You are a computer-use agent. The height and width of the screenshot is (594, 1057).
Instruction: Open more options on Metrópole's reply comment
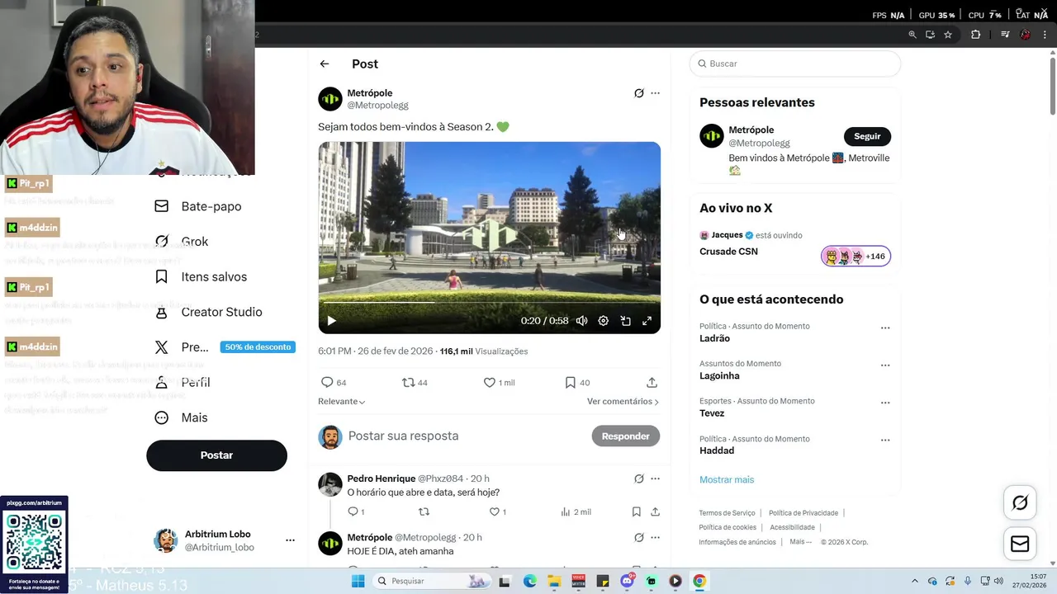click(655, 537)
